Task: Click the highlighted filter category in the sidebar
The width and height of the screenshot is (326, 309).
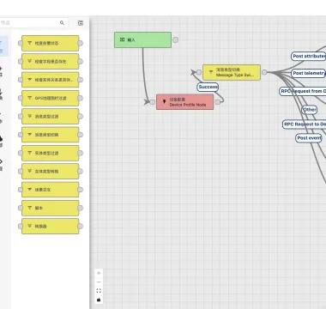Action: pyautogui.click(x=3, y=46)
